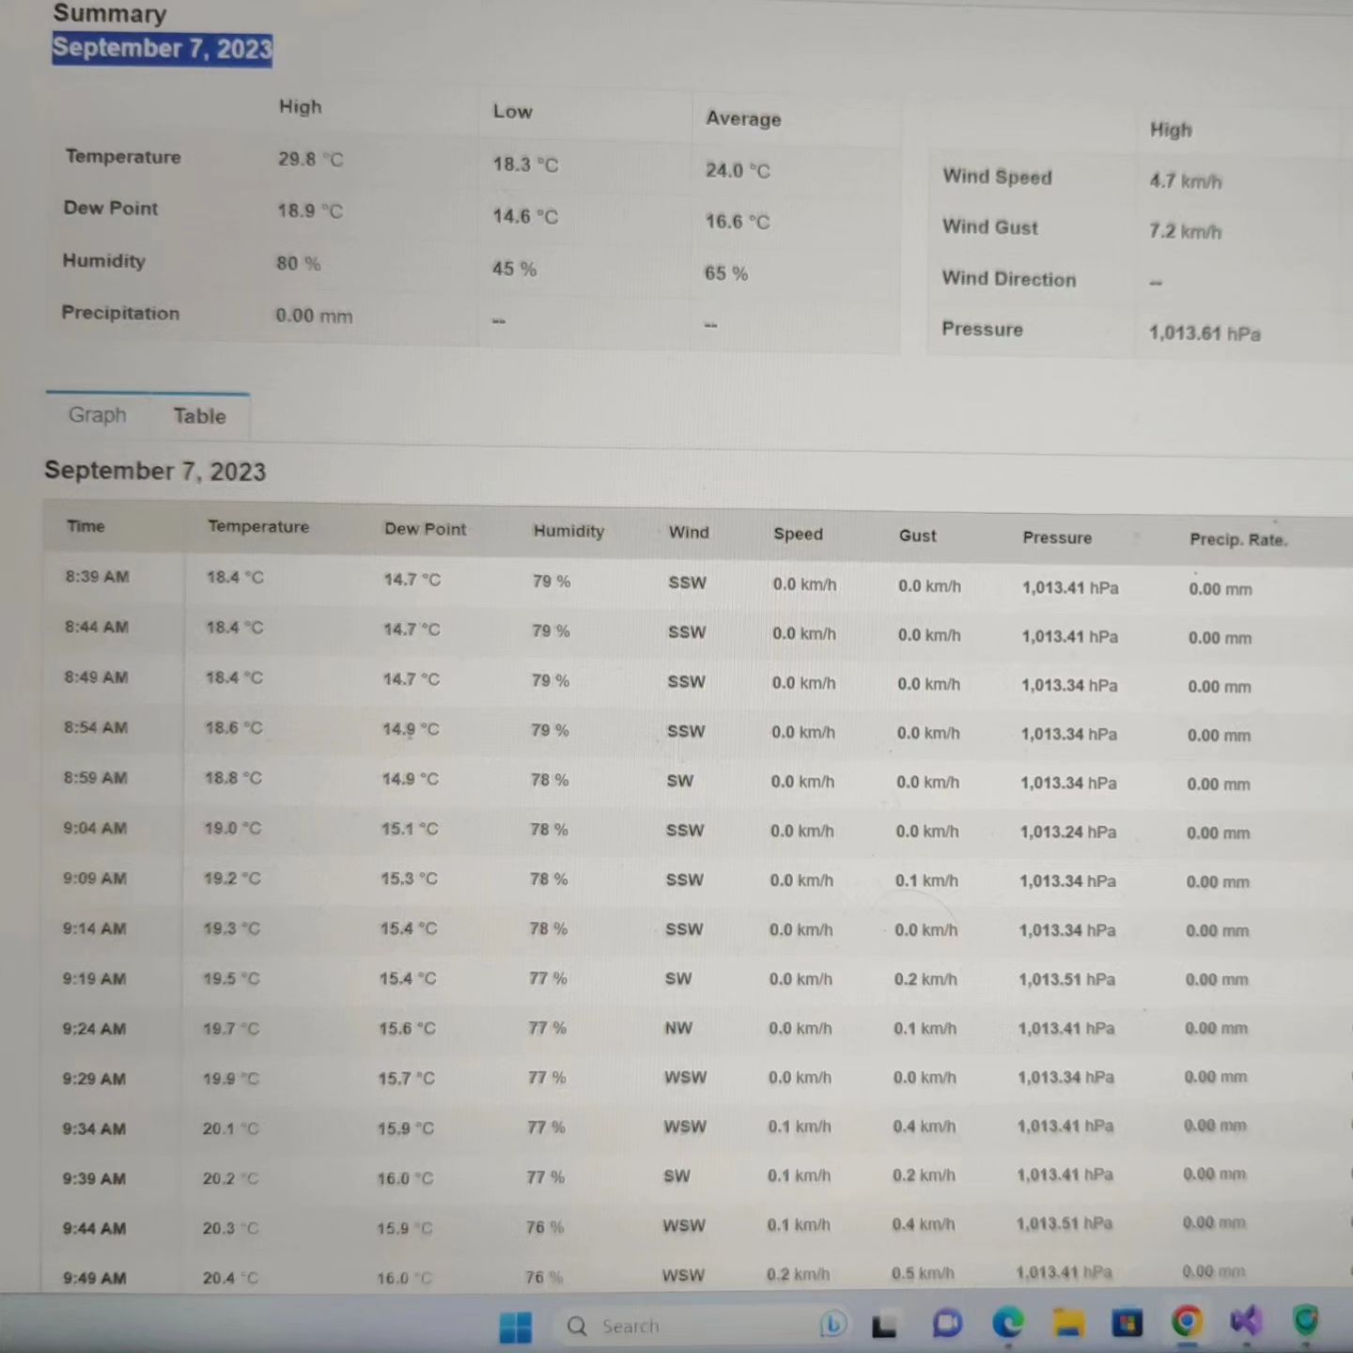Viewport: 1353px width, 1353px height.
Task: Click humidity 76 % in 9:44 AM row
Action: click(x=545, y=1227)
